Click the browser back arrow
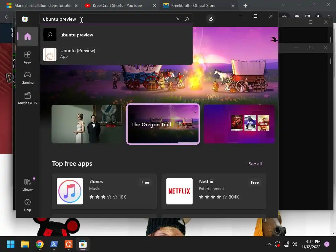Viewport: 336px width, 252px height. click(7, 17)
